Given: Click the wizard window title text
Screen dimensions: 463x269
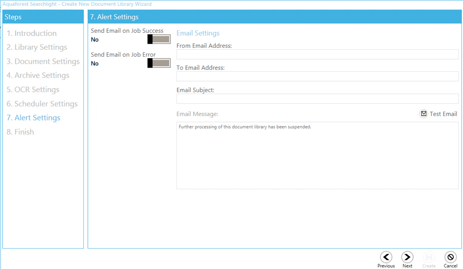Looking at the screenshot, I should [77, 4].
